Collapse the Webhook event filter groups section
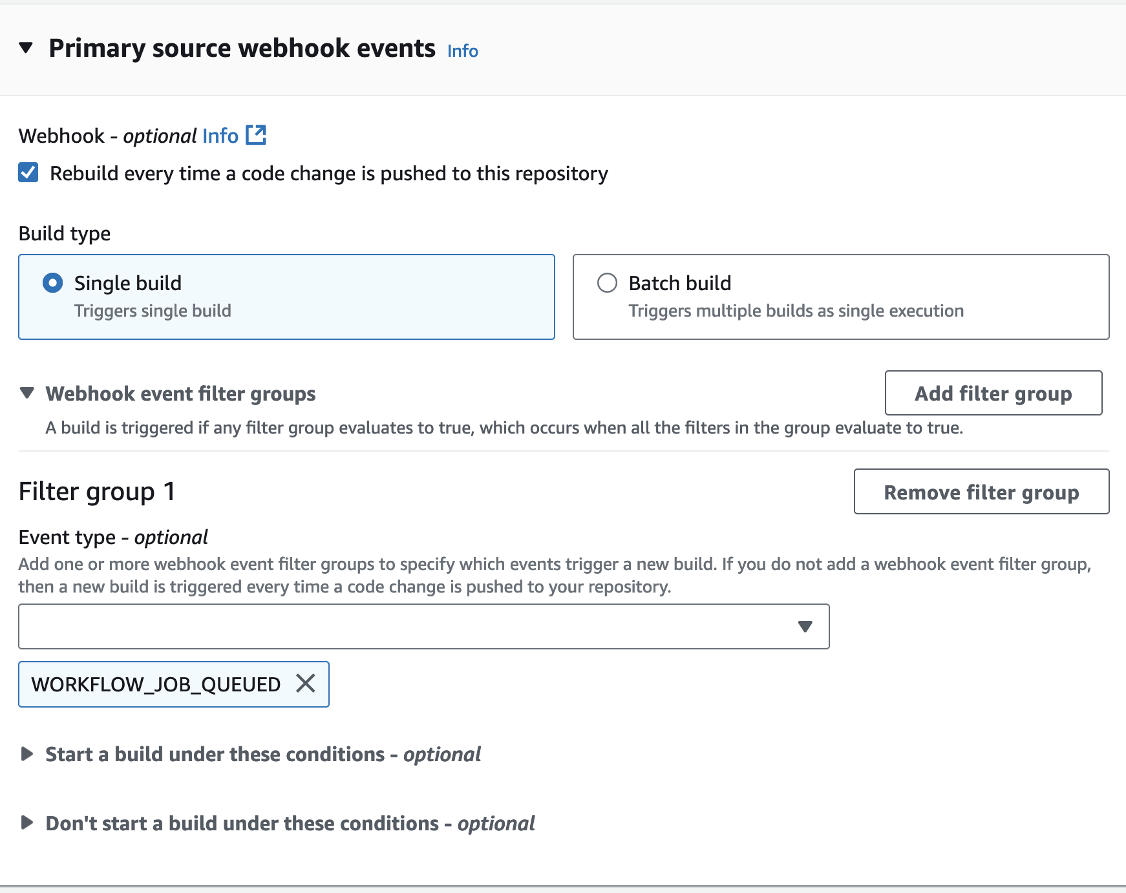 27,393
